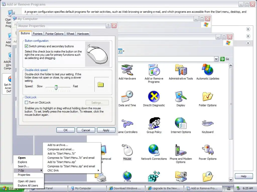This screenshot has width=257, height=192.
Task: Click OK in Mouse Properties
Action: pos(66,130)
